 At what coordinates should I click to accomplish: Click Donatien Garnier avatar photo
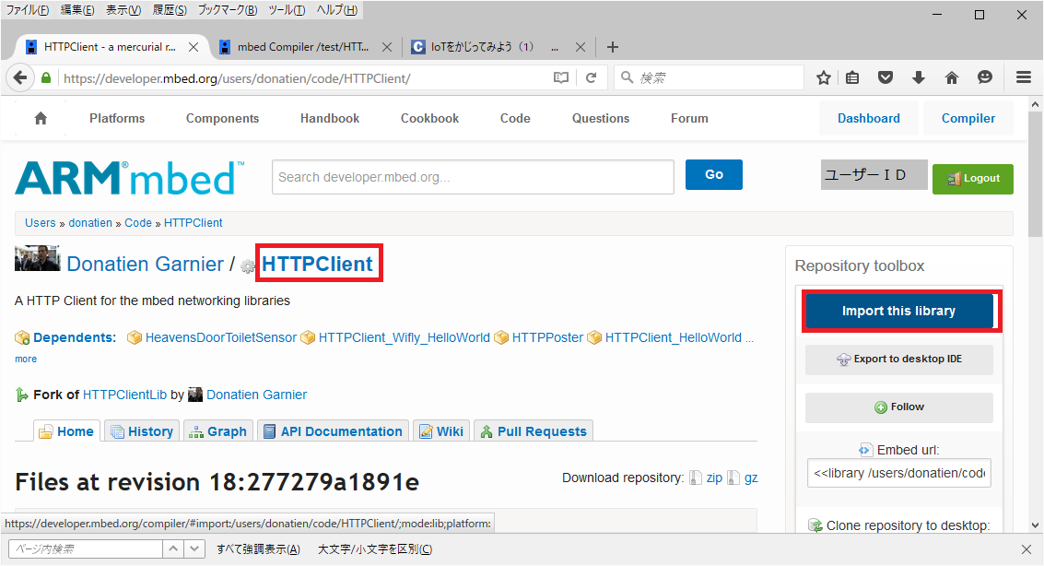pyautogui.click(x=37, y=258)
